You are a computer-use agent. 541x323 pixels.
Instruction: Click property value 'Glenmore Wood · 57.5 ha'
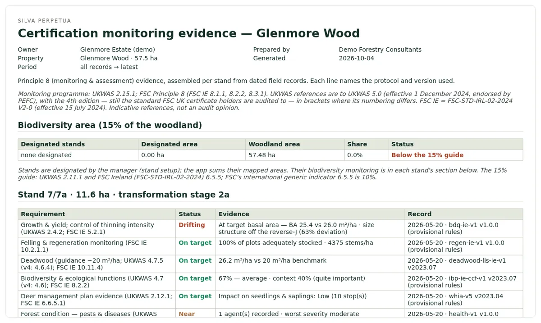(x=119, y=58)
